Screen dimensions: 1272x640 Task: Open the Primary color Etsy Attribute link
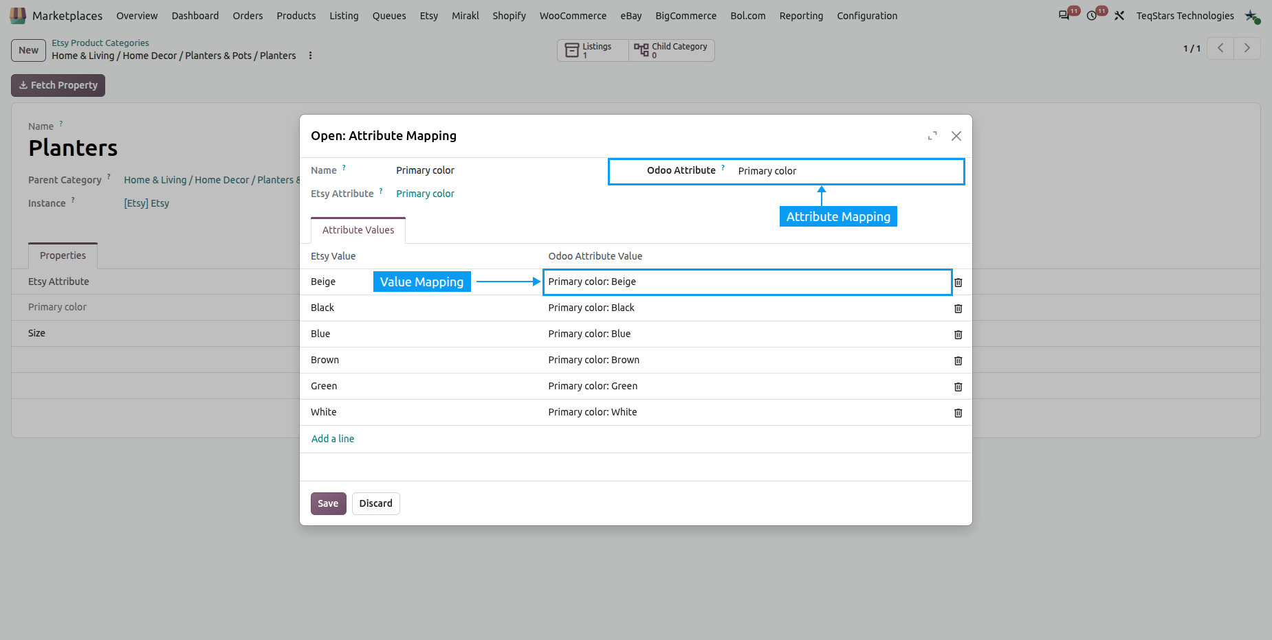coord(425,194)
